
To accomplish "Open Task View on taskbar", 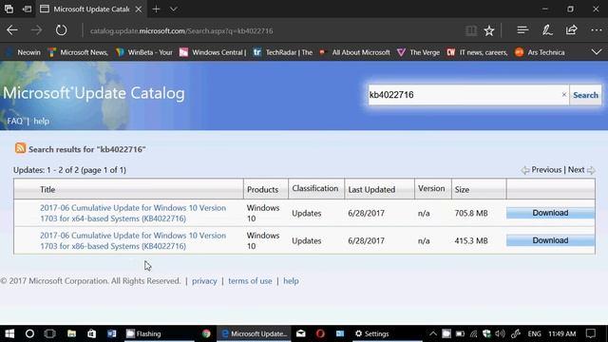I will click(50, 333).
